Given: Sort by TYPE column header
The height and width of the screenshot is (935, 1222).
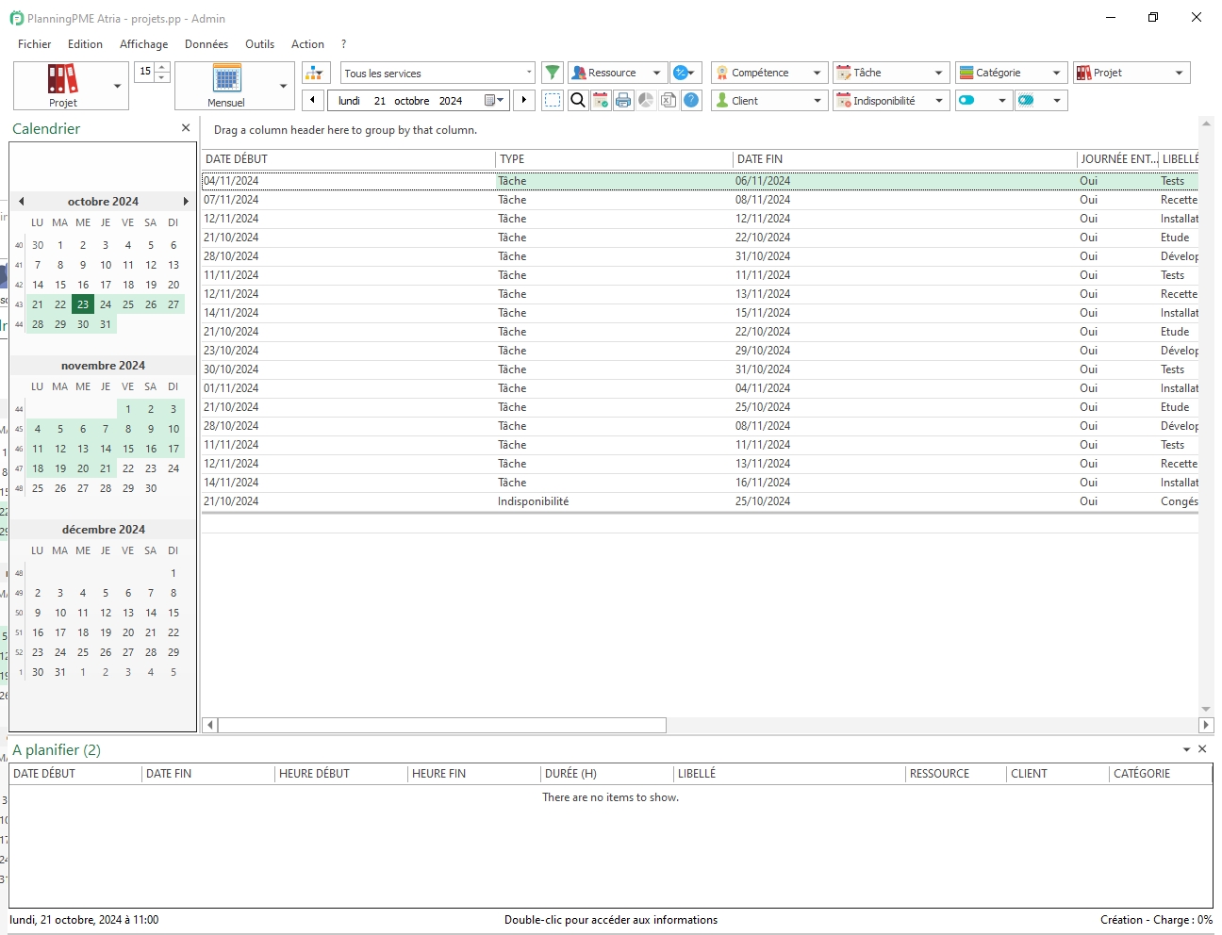Looking at the screenshot, I should (614, 159).
